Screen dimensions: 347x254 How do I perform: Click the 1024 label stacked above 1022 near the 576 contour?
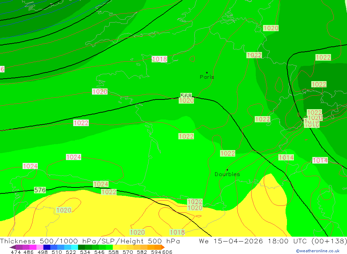click(x=101, y=184)
